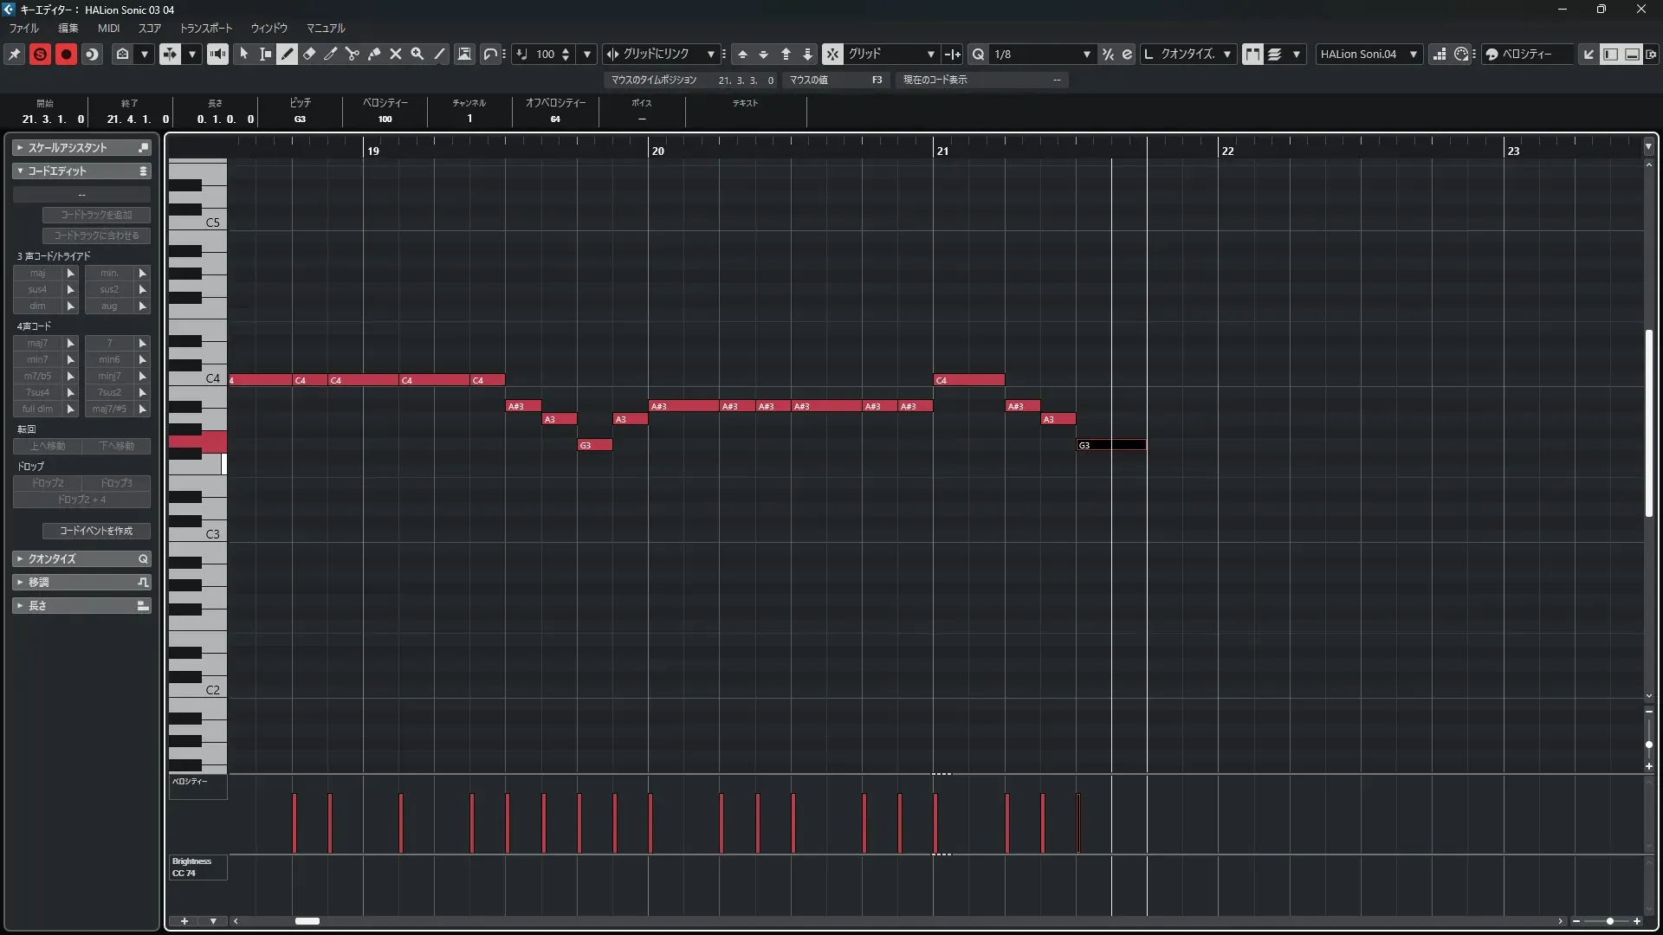Select the Glue tool
Viewport: 1663px width, 935px height.
click(374, 54)
